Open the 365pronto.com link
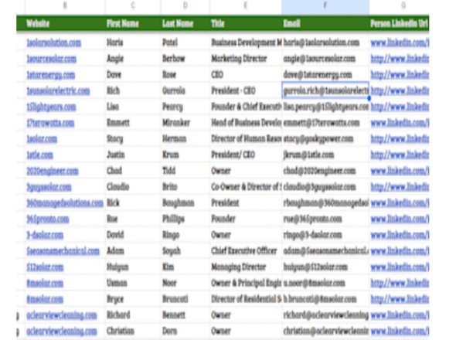The height and width of the screenshot is (340, 456). 48,219
